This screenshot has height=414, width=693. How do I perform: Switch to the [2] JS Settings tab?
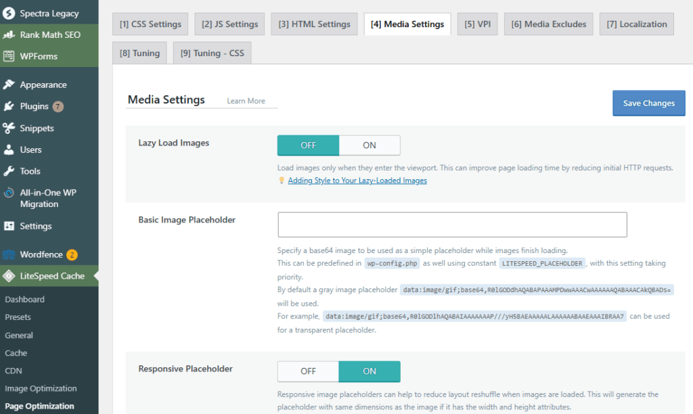coord(230,24)
